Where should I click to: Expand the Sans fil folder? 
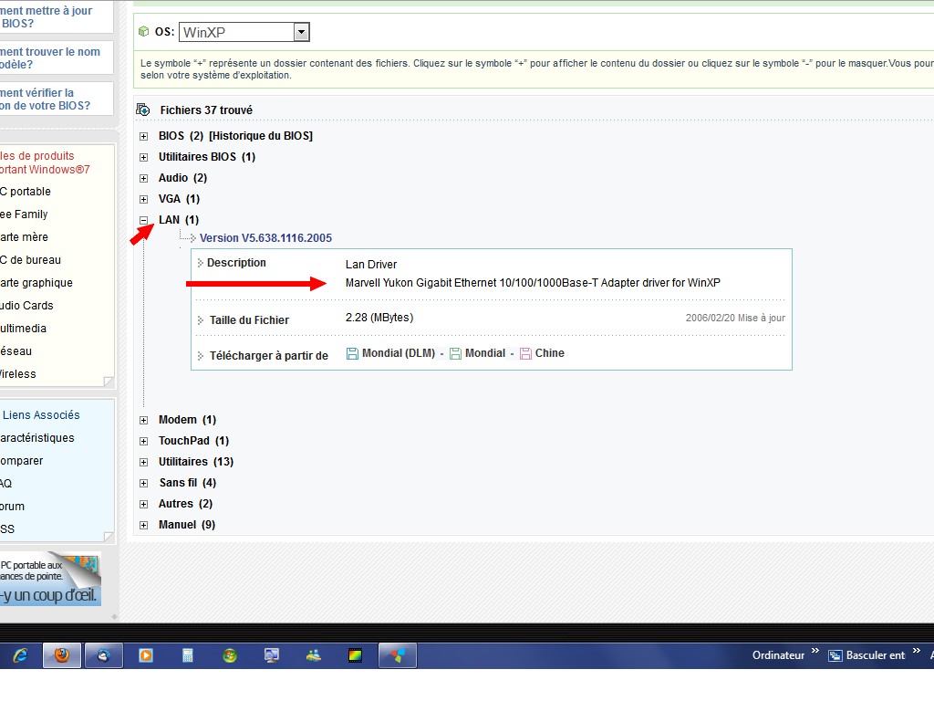(x=143, y=483)
